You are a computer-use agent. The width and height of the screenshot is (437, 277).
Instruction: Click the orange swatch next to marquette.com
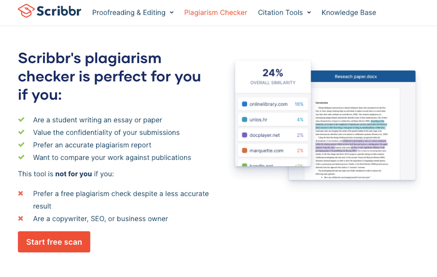coord(244,150)
